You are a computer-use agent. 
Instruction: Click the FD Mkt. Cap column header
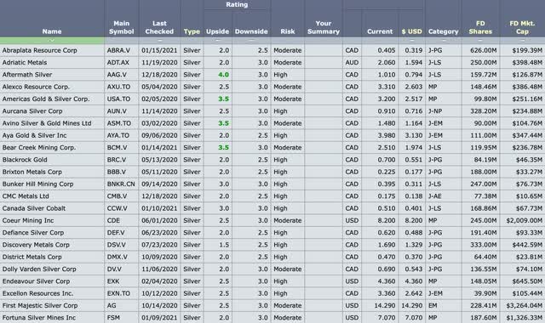(x=522, y=27)
